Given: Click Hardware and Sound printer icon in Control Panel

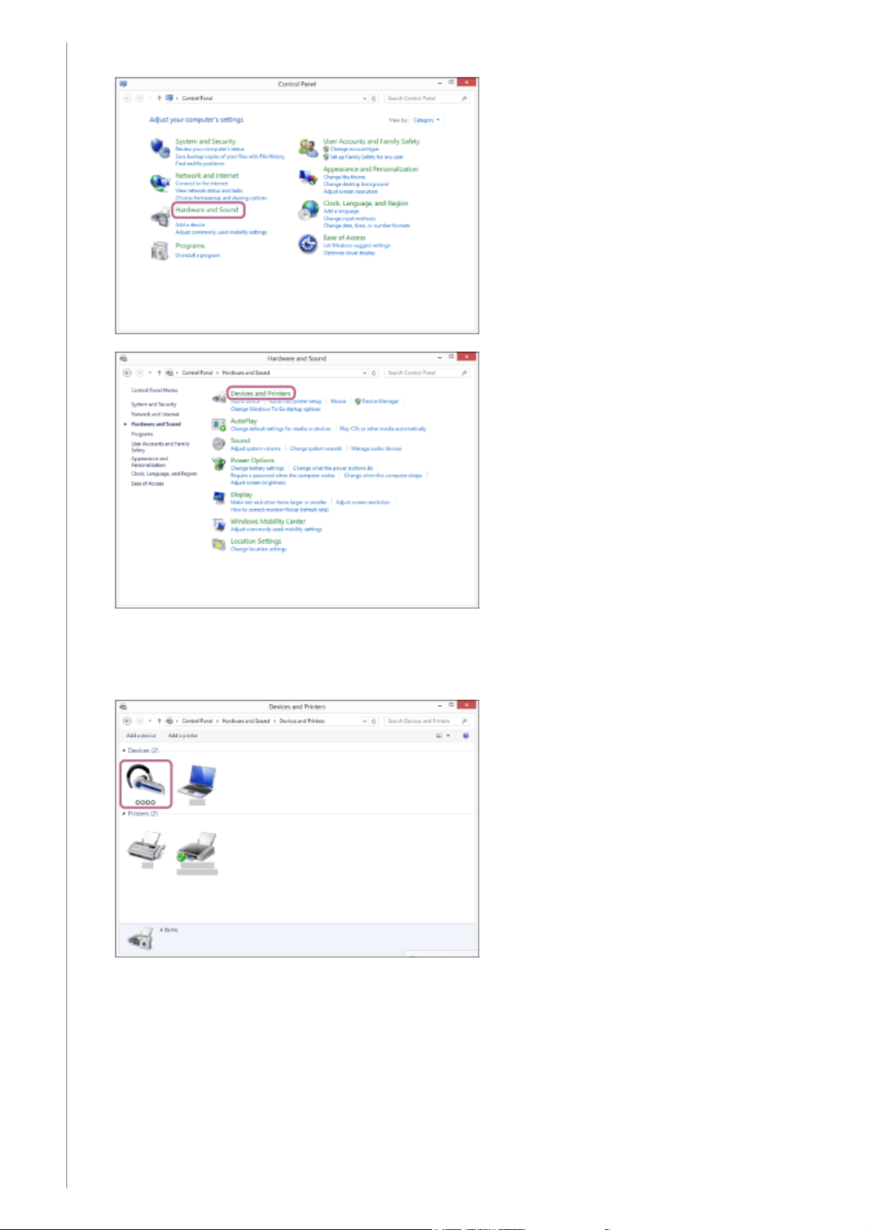Looking at the screenshot, I should 160,218.
